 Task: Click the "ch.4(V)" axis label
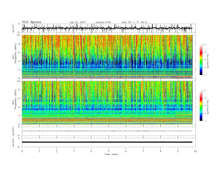13,142
